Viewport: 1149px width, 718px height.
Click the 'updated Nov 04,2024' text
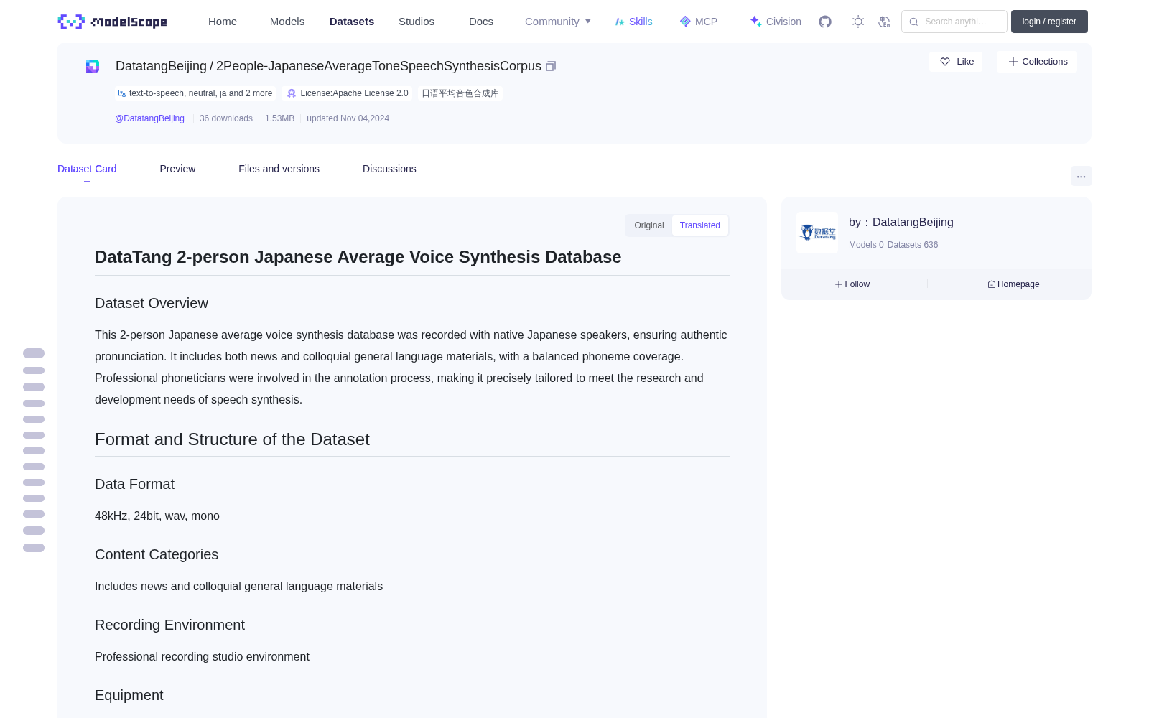click(x=348, y=118)
